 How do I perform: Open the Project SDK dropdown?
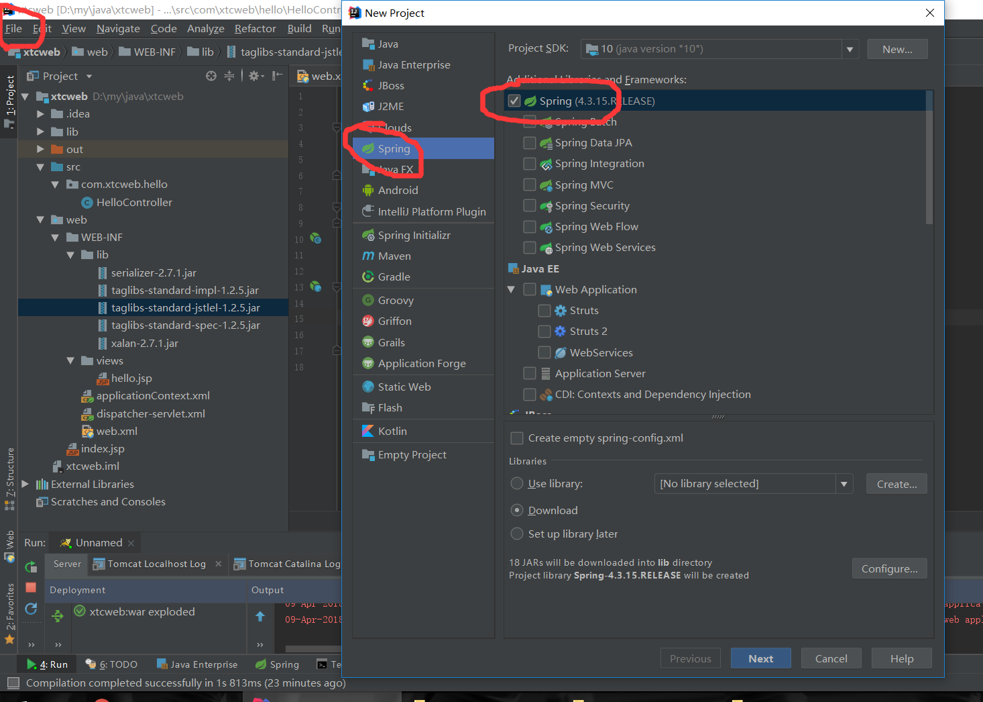[x=850, y=49]
